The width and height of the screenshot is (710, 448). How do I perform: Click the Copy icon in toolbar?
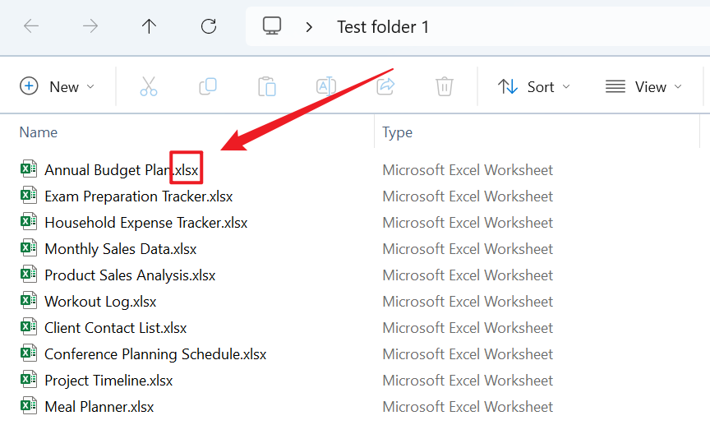(208, 86)
